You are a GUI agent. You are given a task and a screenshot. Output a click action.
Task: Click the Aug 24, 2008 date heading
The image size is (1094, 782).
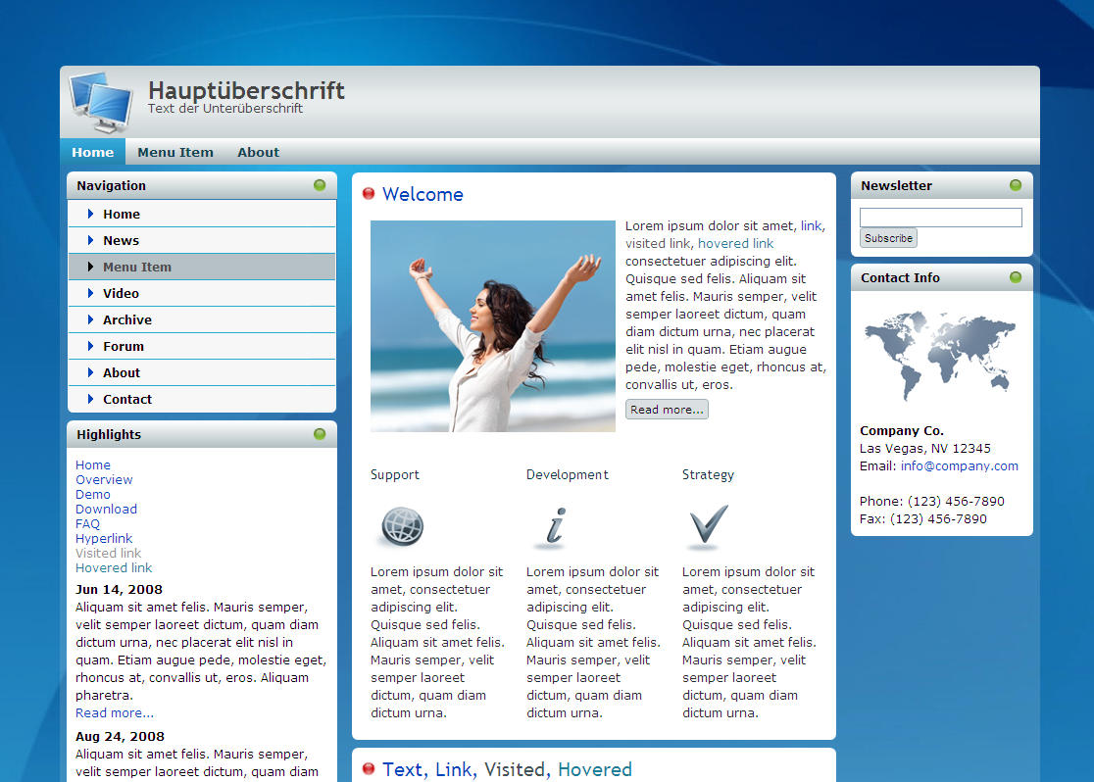(x=120, y=736)
